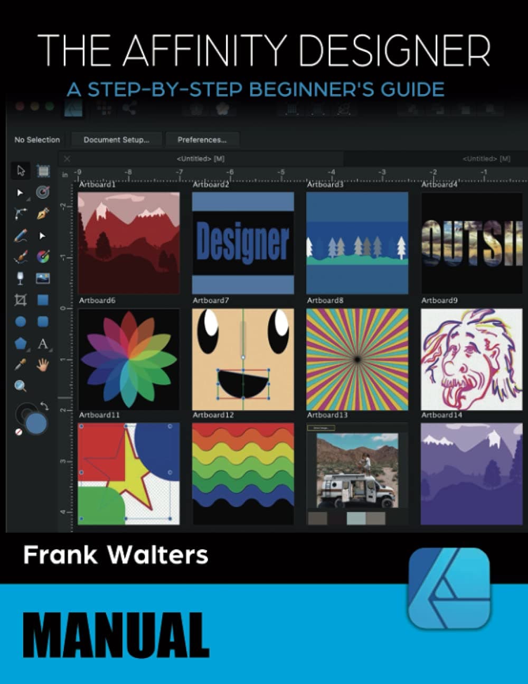Click the No Selection context label
528x684 pixels.
click(x=37, y=140)
